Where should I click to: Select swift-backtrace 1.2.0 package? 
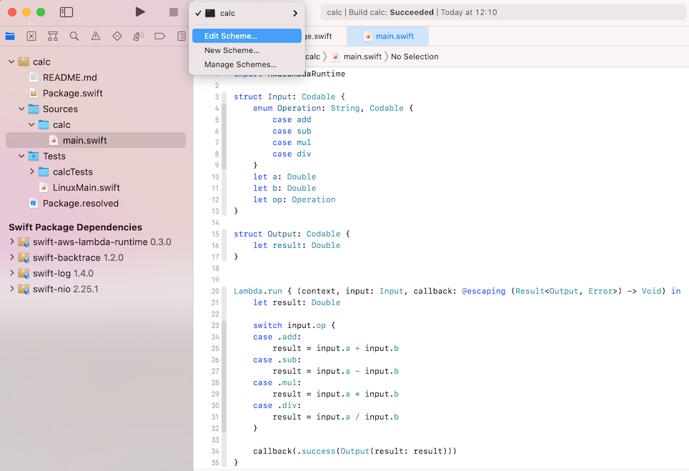click(78, 257)
